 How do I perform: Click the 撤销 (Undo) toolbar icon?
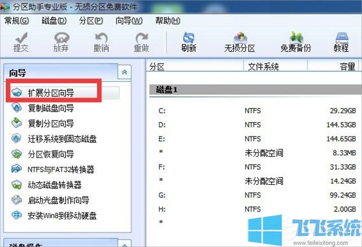point(101,41)
